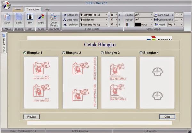This screenshot has width=192, height=133.
Task: Click the resize grip in status bar corner
Action: 190,131
